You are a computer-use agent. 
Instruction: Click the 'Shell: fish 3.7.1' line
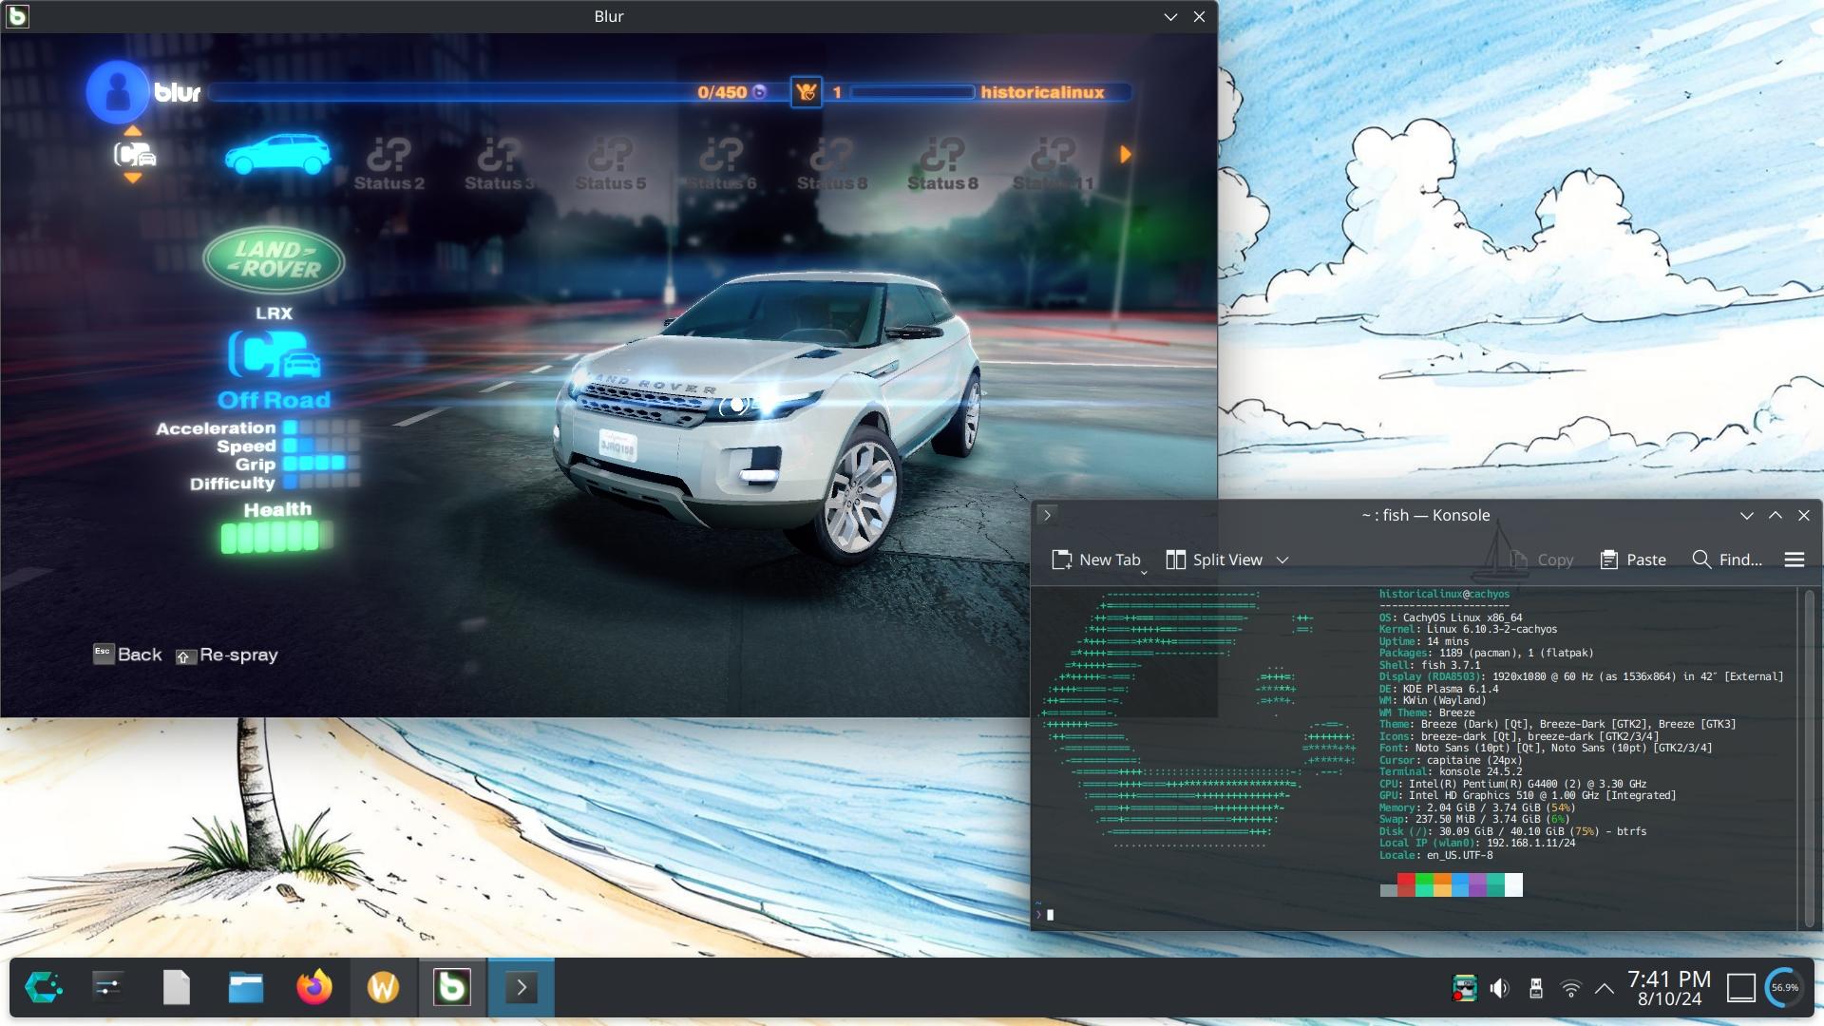click(1430, 665)
